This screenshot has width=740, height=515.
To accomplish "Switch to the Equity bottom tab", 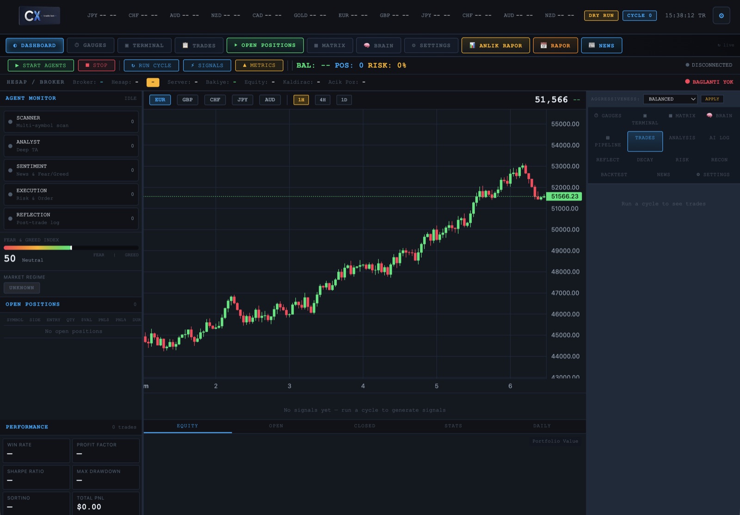I will 187,426.
